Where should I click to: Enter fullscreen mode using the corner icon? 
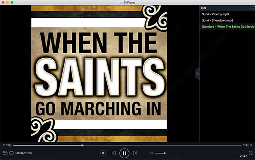coord(251,153)
